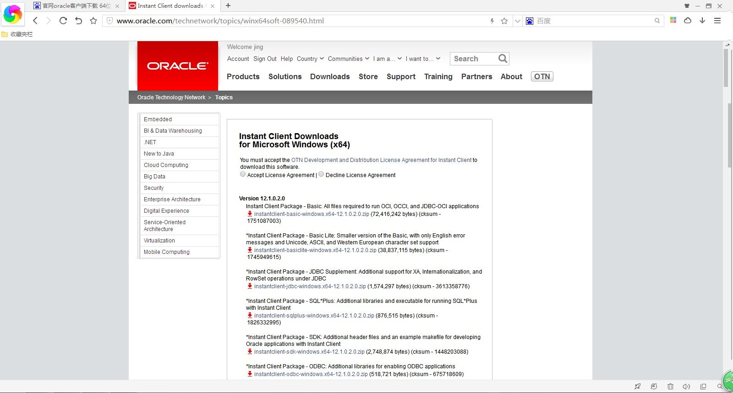Click the magnifier in Baidu search box
Screen dimensions: 733x393
point(657,21)
